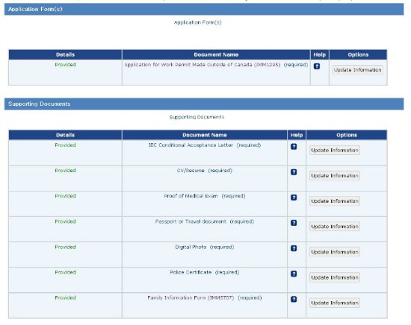Image resolution: width=411 pixels, height=325 pixels.
Task: Open help for Proof of Medical Exam
Action: tap(294, 198)
